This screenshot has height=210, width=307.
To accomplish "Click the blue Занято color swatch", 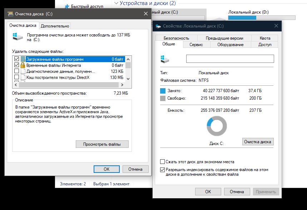I will tap(163, 91).
